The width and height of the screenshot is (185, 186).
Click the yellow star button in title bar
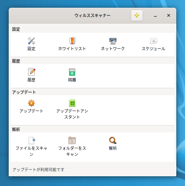tap(137, 15)
